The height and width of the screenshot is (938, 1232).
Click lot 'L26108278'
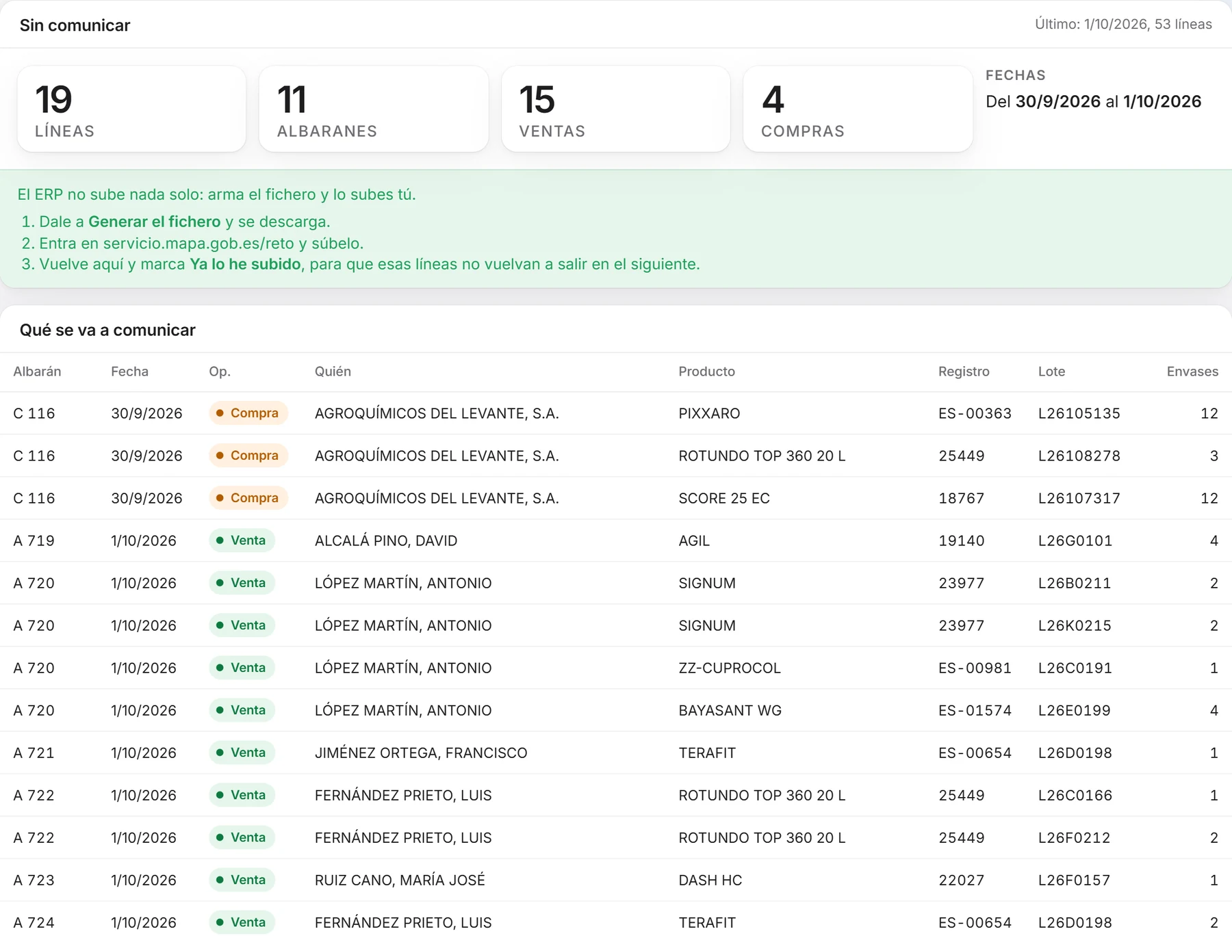click(1079, 456)
